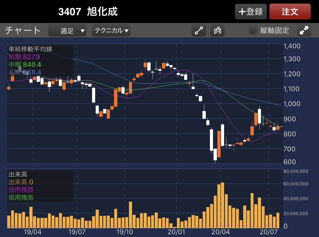
Task: Click the +登録 register button
Action: (250, 12)
